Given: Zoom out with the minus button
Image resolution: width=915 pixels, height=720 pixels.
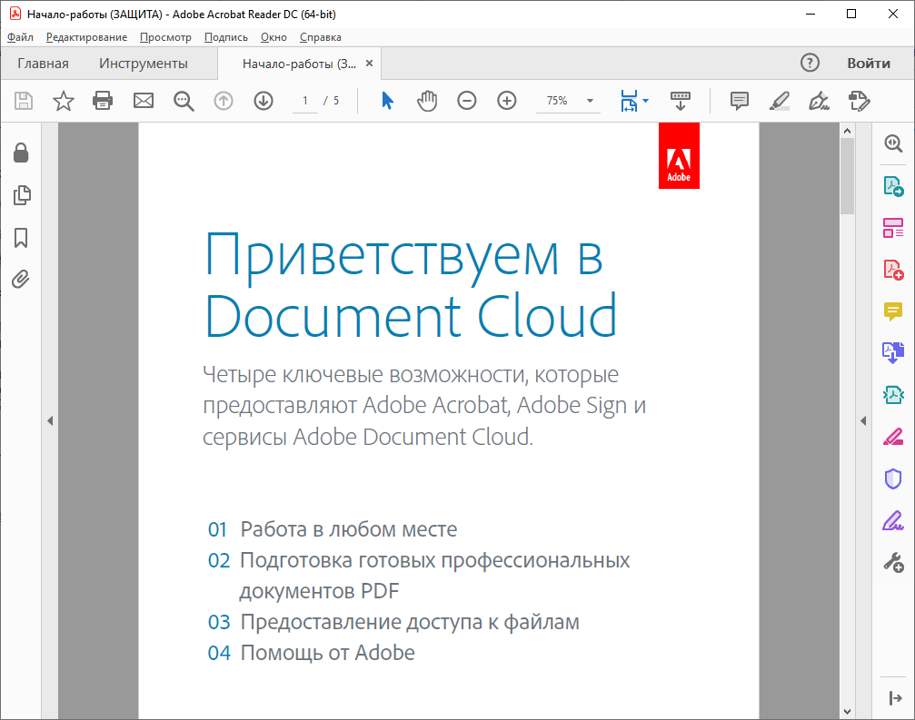Looking at the screenshot, I should pos(467,101).
